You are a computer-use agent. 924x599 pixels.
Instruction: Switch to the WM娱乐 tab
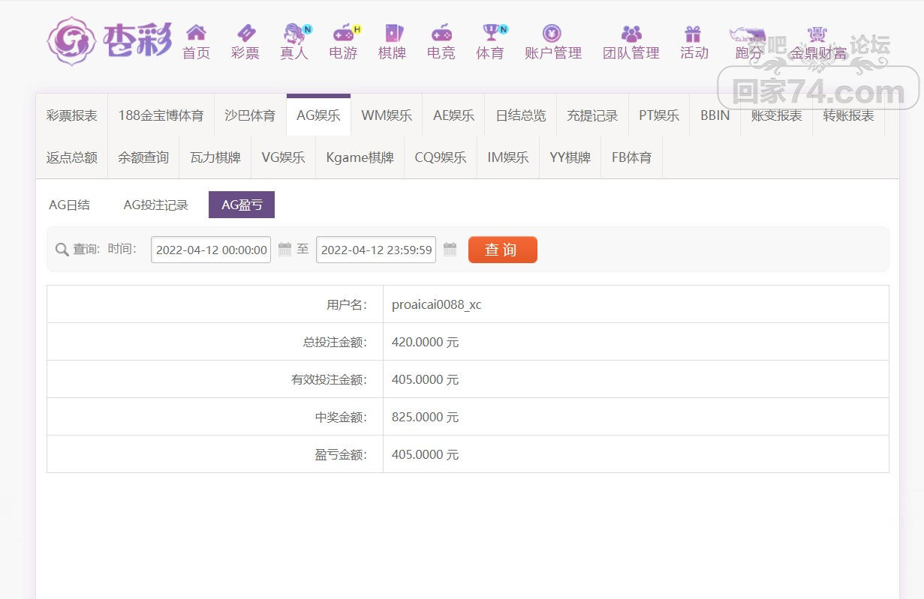[x=387, y=115]
